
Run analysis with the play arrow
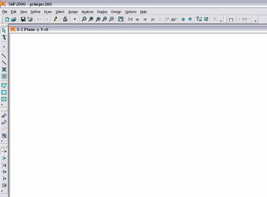coord(75,19)
